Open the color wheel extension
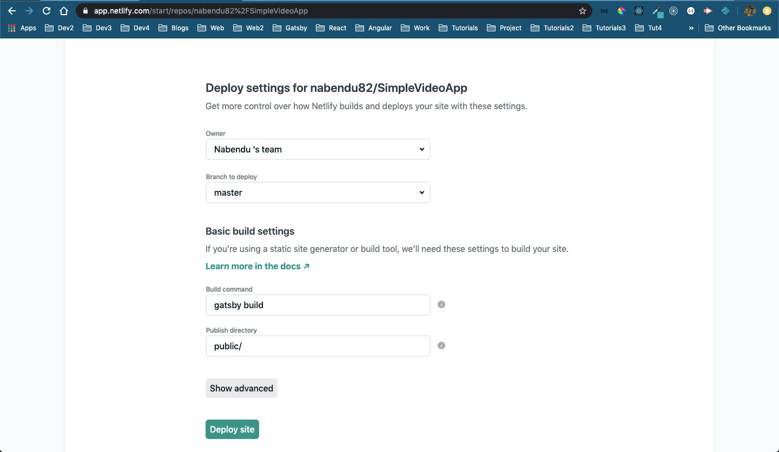Image resolution: width=779 pixels, height=452 pixels. pos(622,11)
